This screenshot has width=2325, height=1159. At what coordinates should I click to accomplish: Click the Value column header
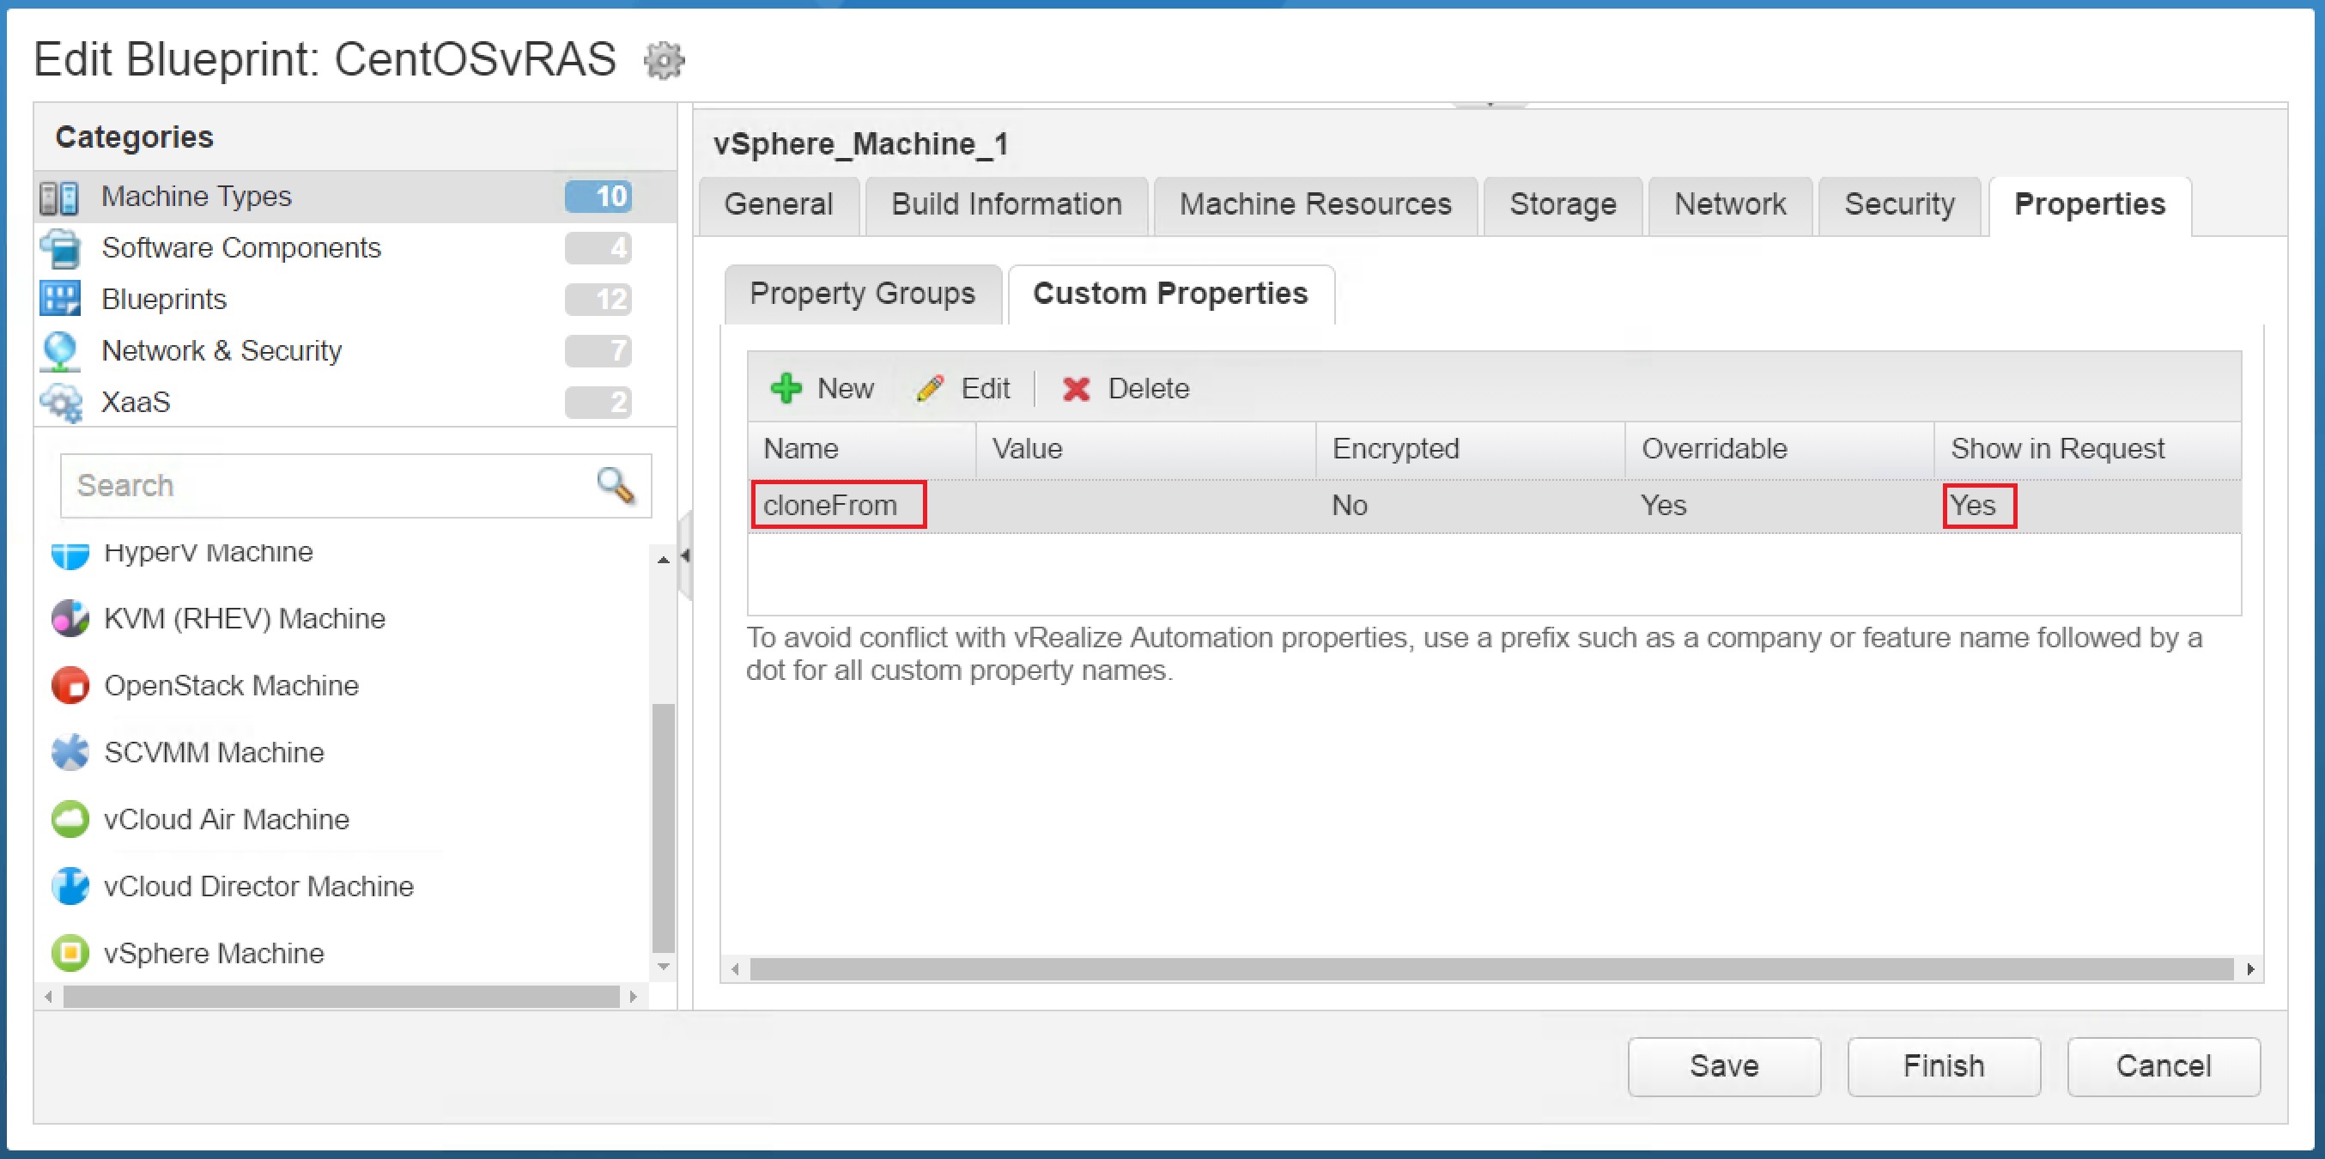tap(1145, 449)
